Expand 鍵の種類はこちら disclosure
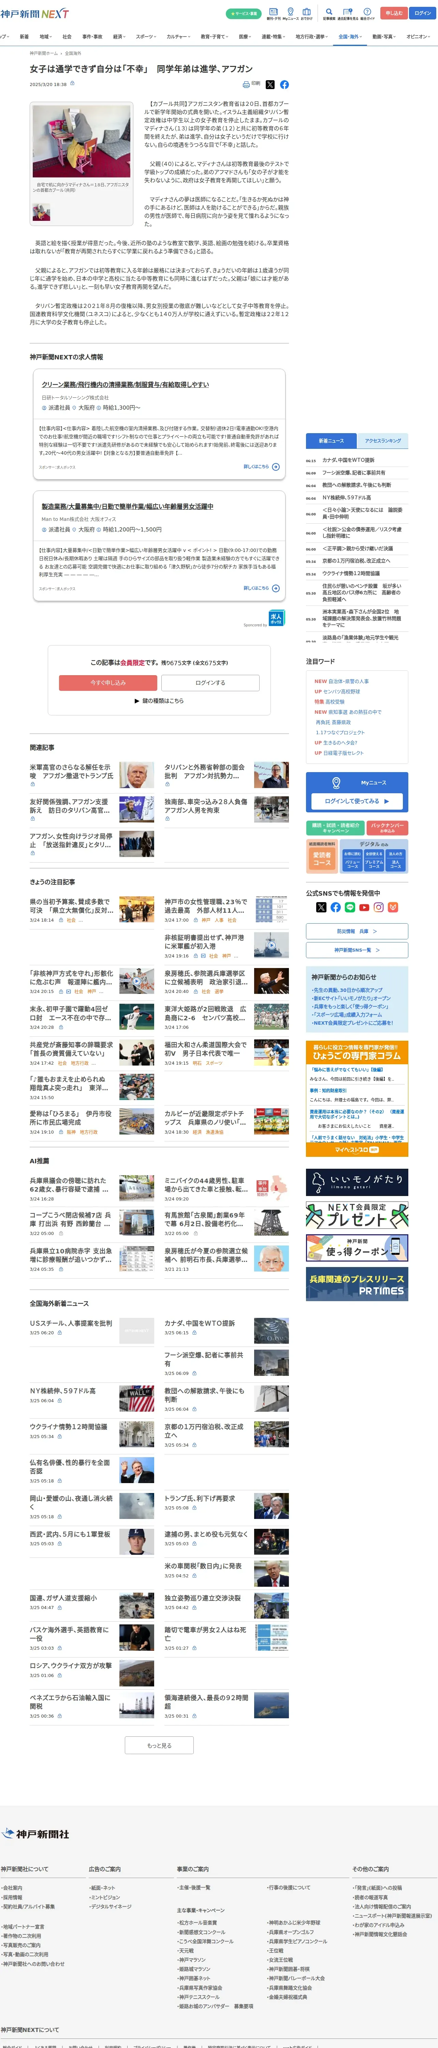 (x=159, y=700)
